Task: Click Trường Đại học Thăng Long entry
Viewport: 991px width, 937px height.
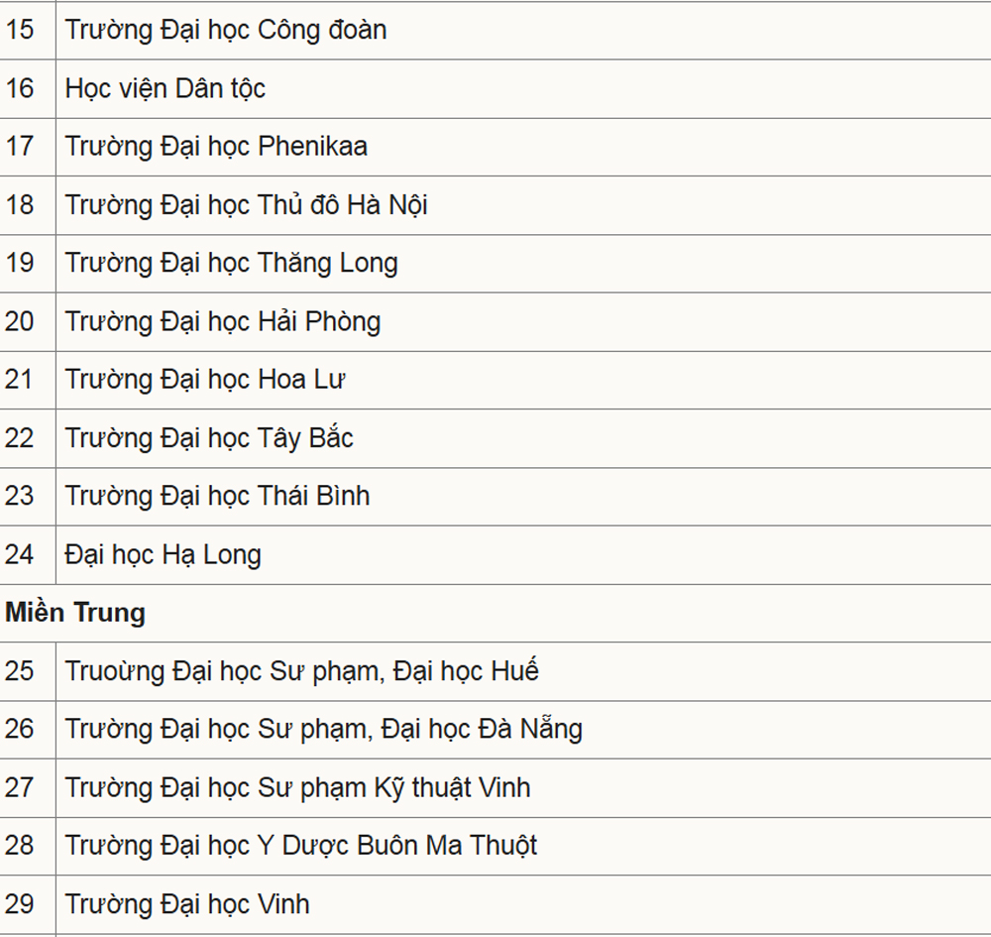Action: tap(231, 263)
